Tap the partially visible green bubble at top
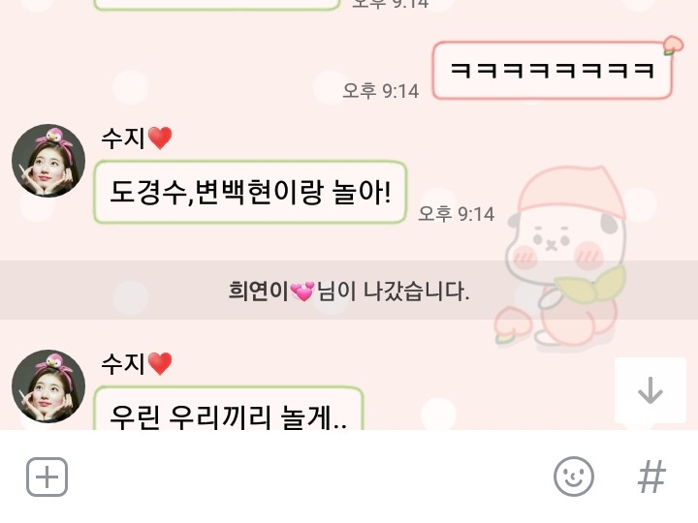 [217, 5]
